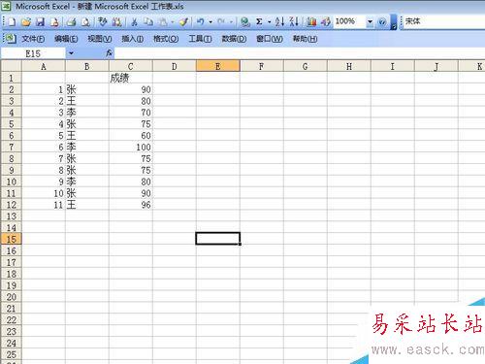
Task: Select cell B2 containing 张
Action: pos(87,89)
